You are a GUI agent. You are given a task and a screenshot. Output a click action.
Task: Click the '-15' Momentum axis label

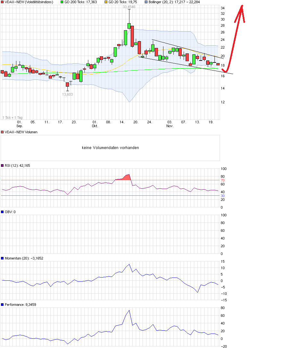point(224,300)
